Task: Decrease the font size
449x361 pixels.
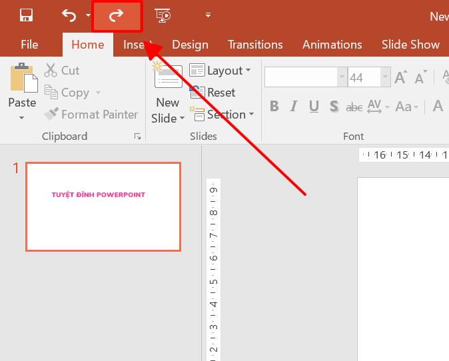Action: click(x=421, y=77)
